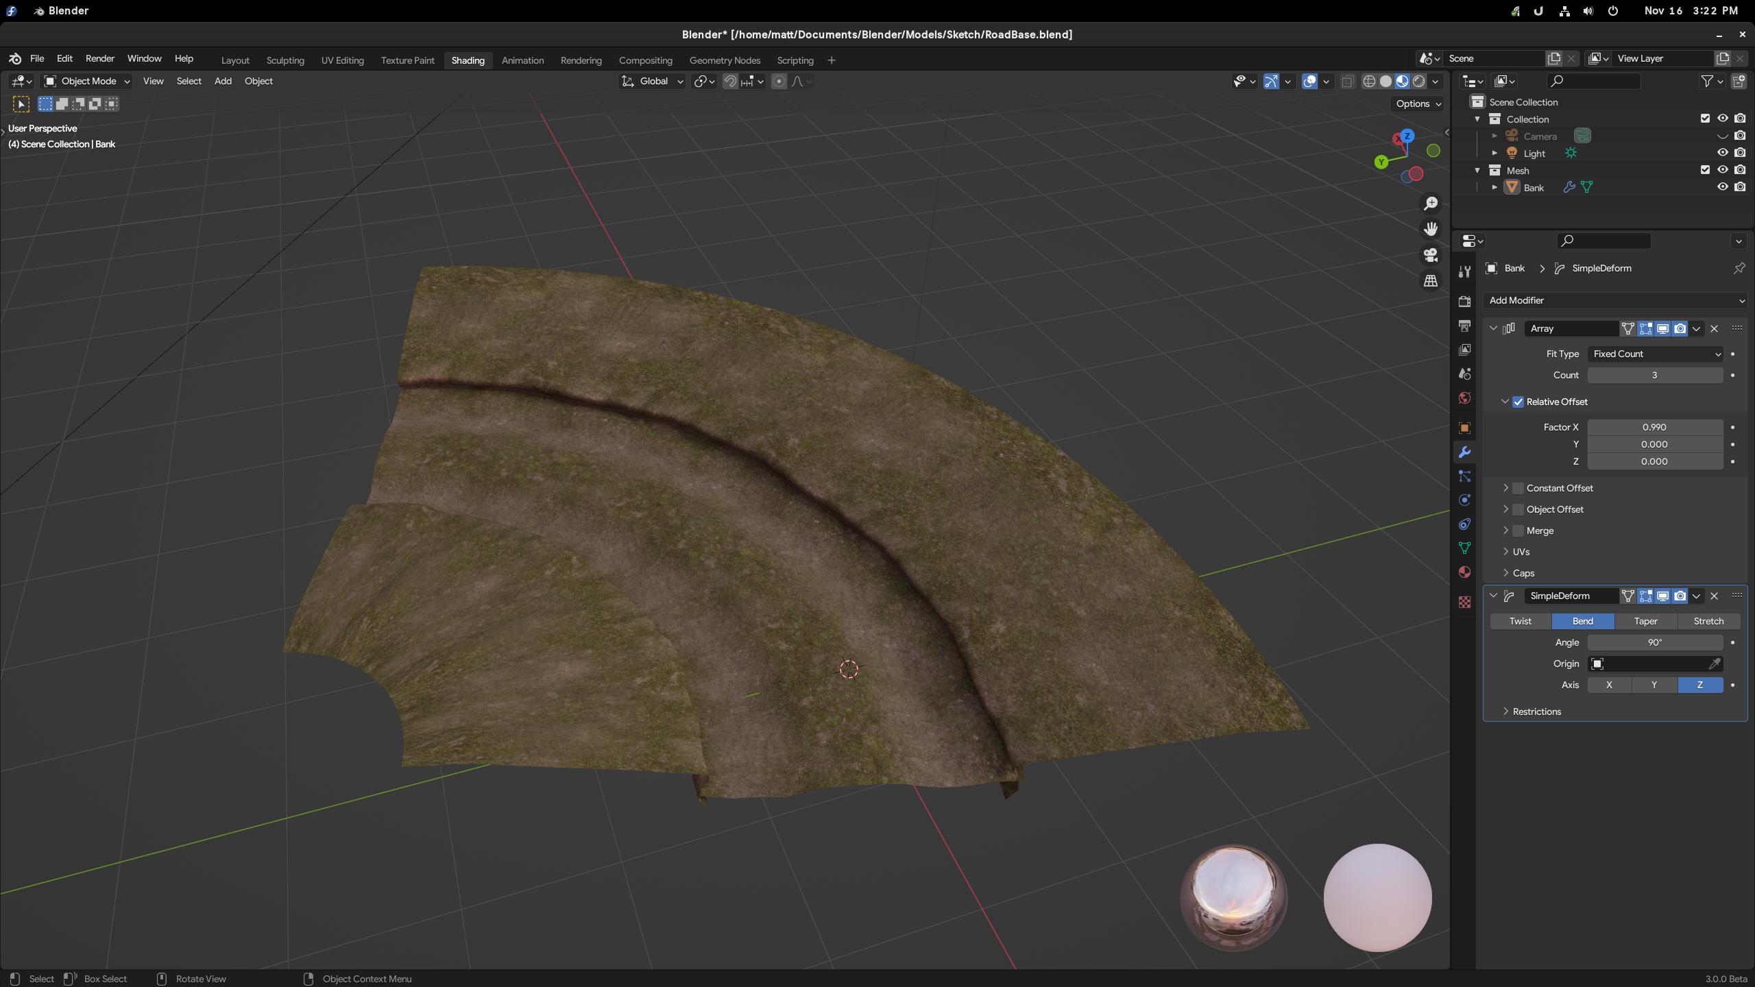1755x987 pixels.
Task: Remove the Array modifier
Action: [x=1715, y=328]
